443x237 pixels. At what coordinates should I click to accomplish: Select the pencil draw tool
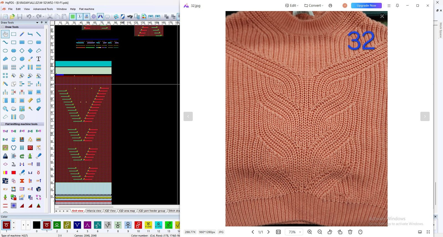pos(22,34)
